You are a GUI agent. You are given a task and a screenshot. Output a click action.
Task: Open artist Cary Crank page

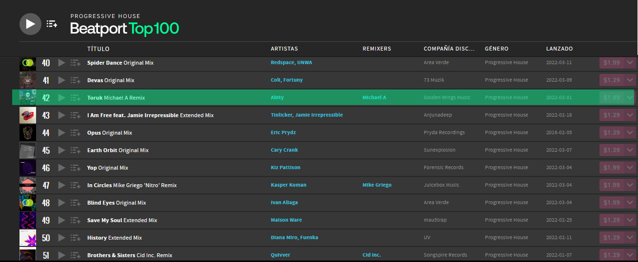coord(285,150)
